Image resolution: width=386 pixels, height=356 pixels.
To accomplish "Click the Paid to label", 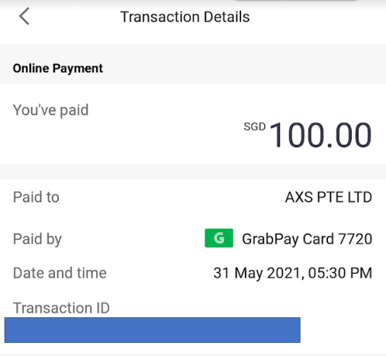I will click(x=36, y=197).
